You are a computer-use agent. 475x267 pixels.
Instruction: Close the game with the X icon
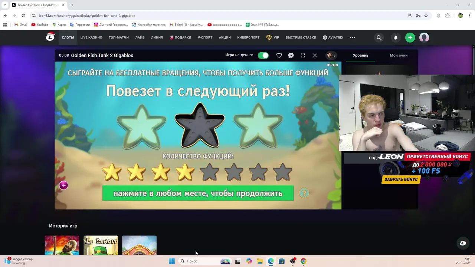coord(315,55)
